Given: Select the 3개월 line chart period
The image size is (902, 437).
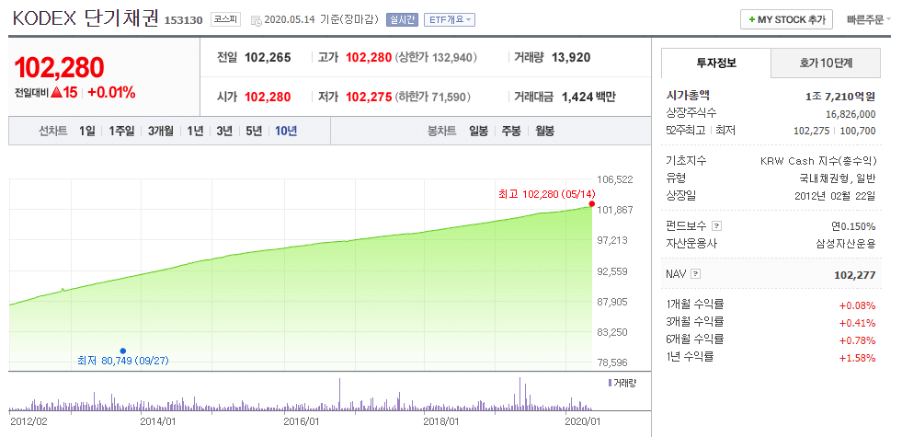Looking at the screenshot, I should pyautogui.click(x=161, y=132).
